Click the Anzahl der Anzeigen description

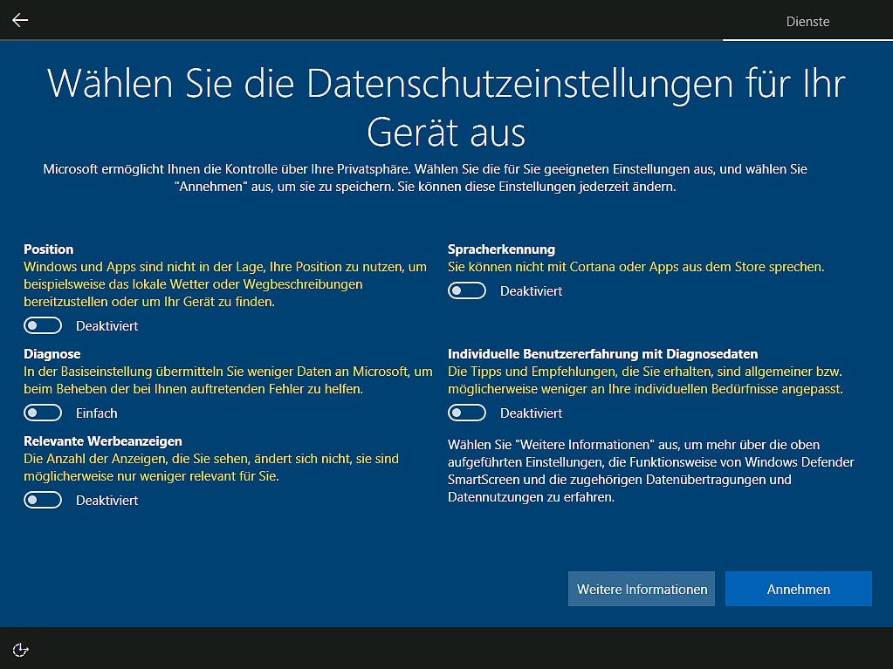pyautogui.click(x=211, y=467)
